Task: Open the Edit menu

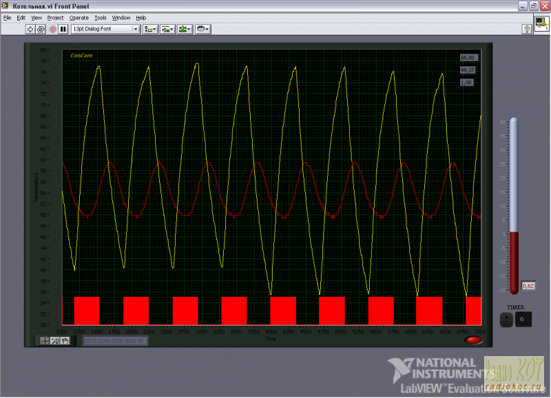Action: click(x=21, y=18)
